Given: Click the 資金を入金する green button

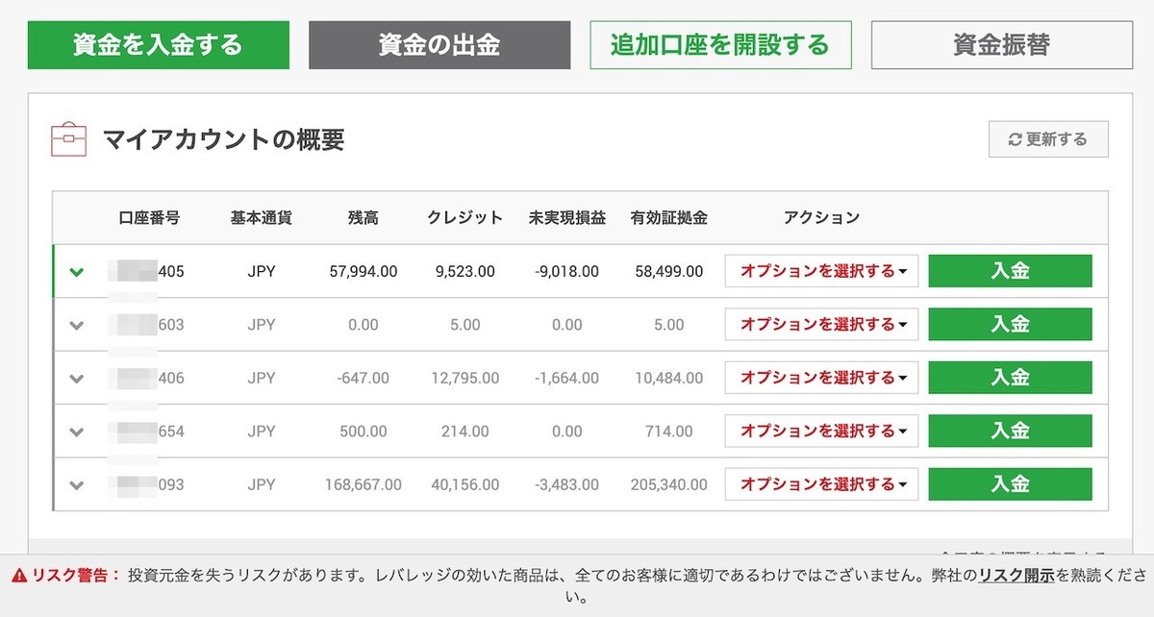Looking at the screenshot, I should (159, 45).
